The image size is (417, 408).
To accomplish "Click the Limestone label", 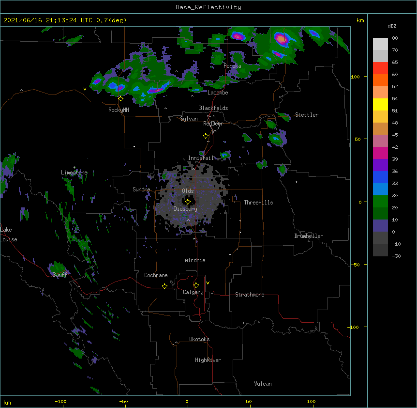I will (x=74, y=173).
